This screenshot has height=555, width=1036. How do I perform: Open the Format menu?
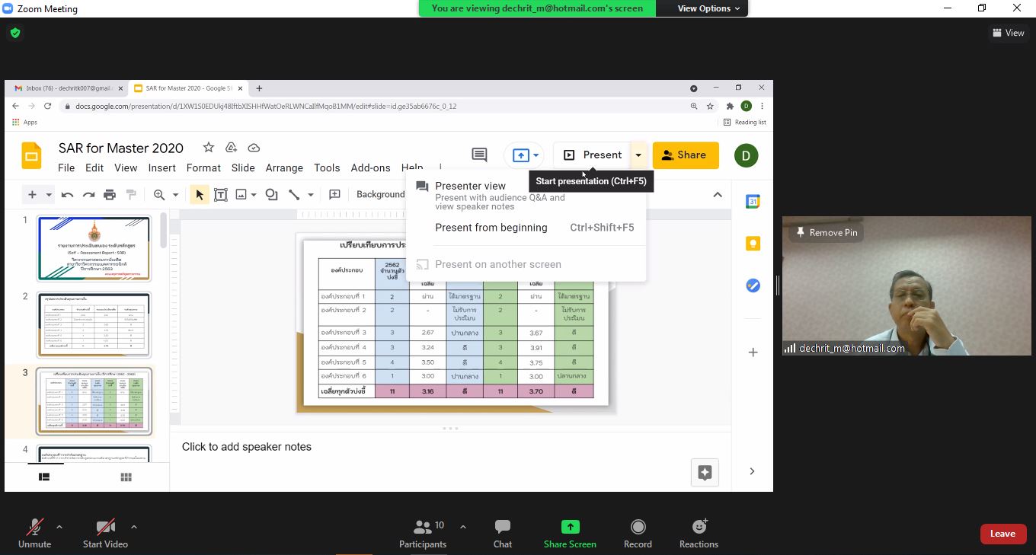pos(203,167)
